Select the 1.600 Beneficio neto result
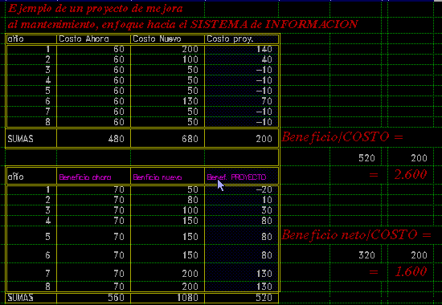442x305 pixels. 411,271
